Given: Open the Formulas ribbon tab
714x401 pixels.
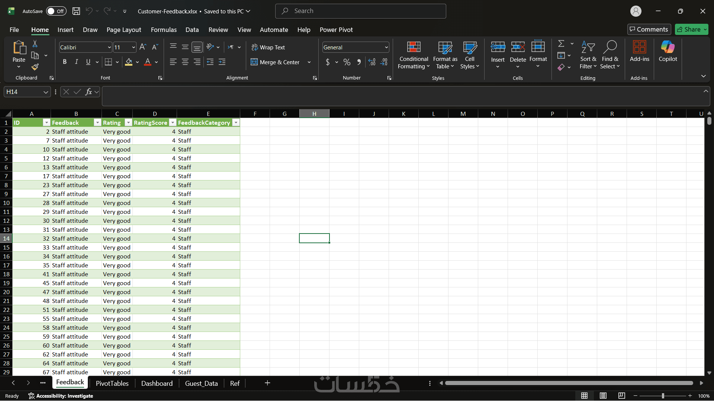Looking at the screenshot, I should coord(164,30).
